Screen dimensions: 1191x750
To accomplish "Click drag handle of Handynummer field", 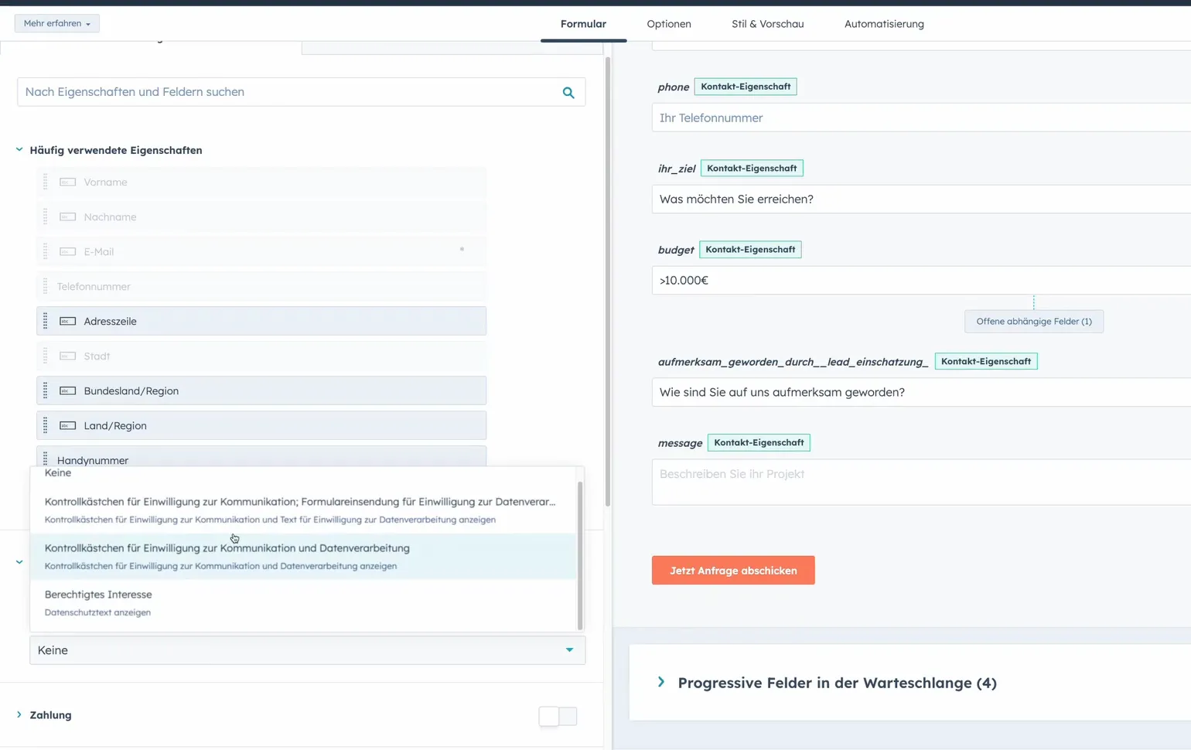I will click(x=45, y=458).
